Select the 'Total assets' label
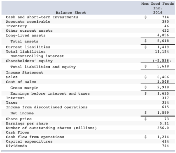This screenshot has height=153, width=176. point(25,41)
